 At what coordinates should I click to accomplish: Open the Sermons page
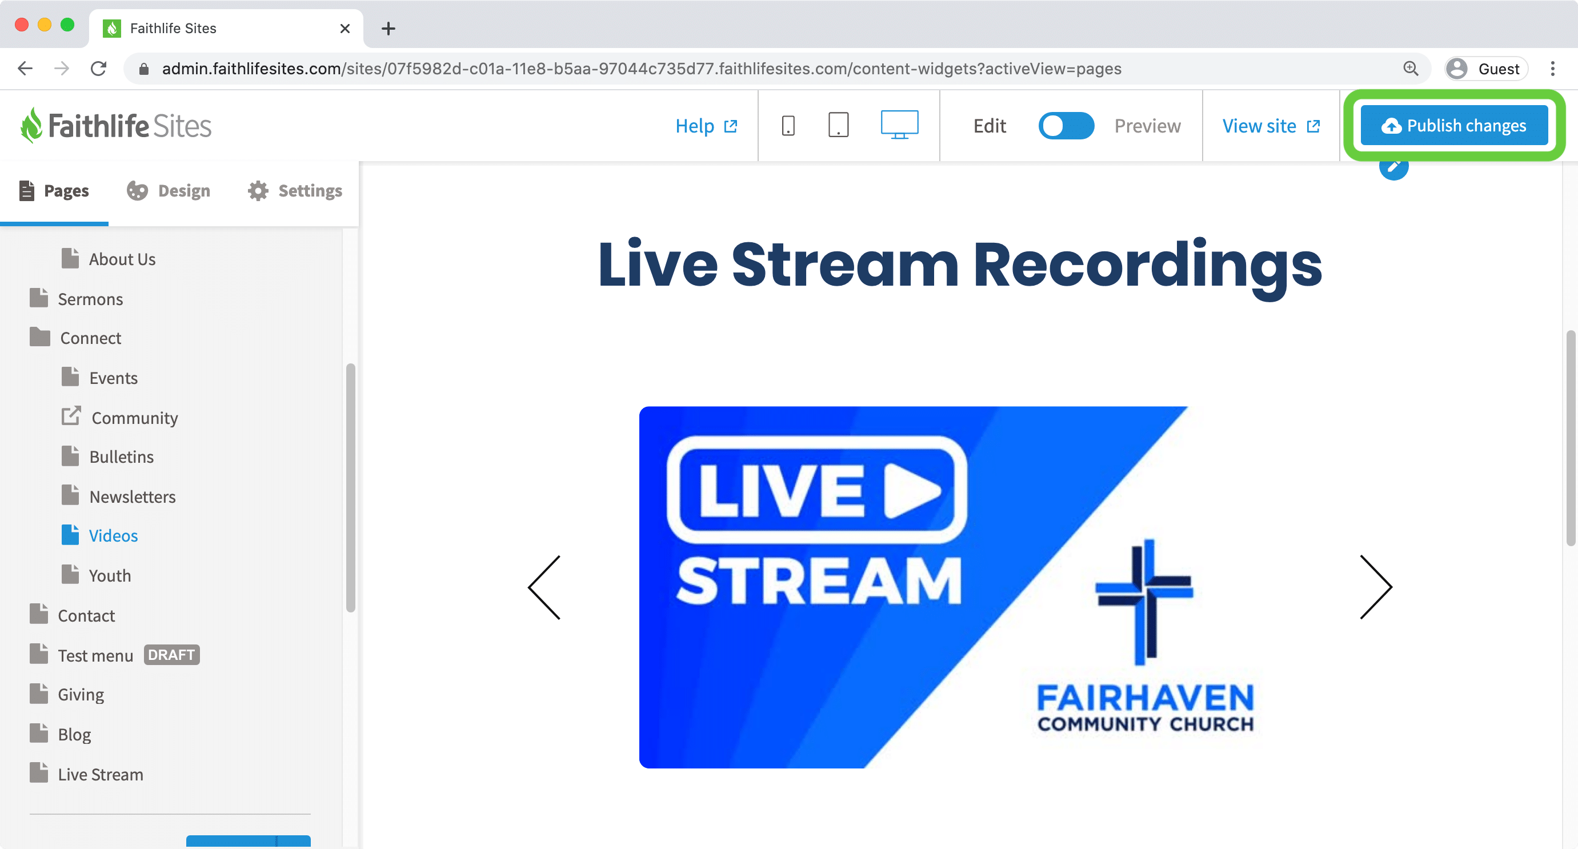90,299
